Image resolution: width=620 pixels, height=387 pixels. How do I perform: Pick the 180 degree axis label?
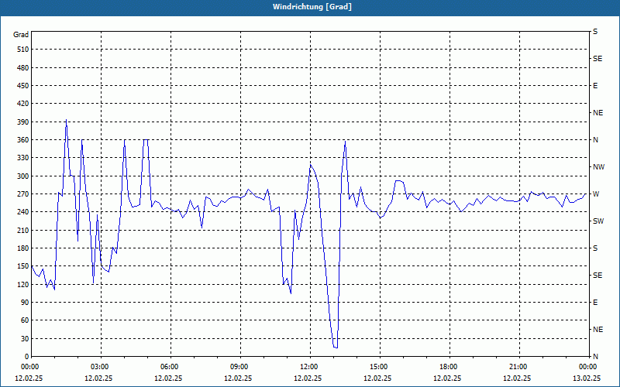pyautogui.click(x=23, y=248)
